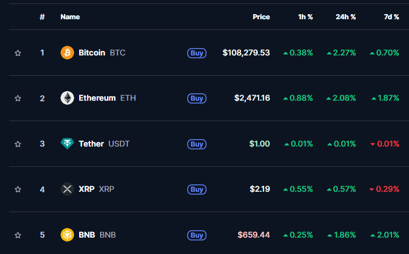409x254 pixels.
Task: Click the Buy button for BNB
Action: coord(197,235)
